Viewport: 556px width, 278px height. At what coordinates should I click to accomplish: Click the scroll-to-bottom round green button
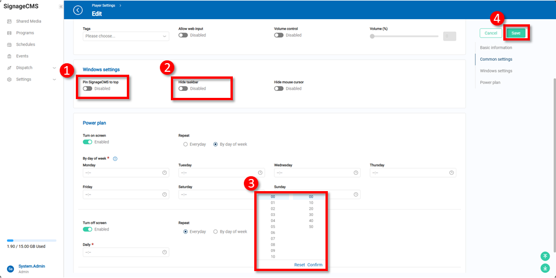point(544,268)
